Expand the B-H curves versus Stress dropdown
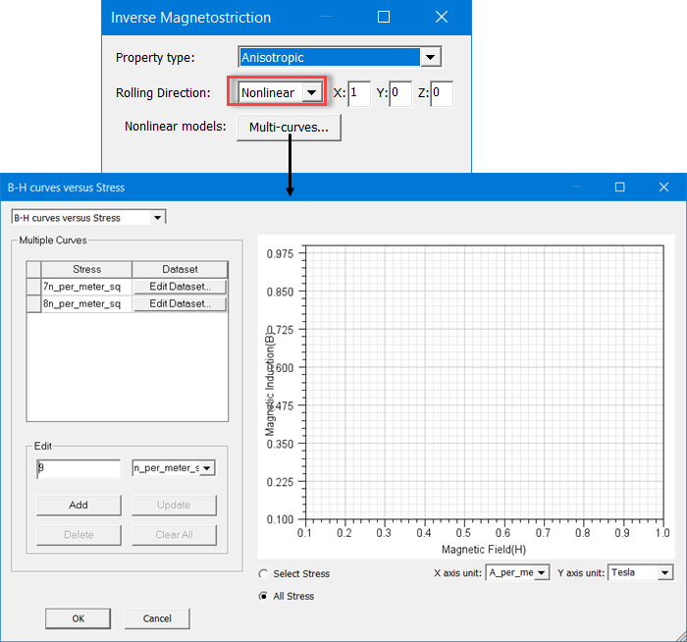687x642 pixels. (x=88, y=217)
